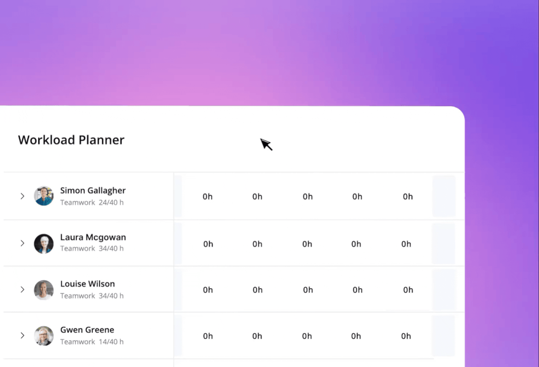This screenshot has height=367, width=539.
Task: Click Gwen Greene's 14/40 h capacity text
Action: (111, 342)
